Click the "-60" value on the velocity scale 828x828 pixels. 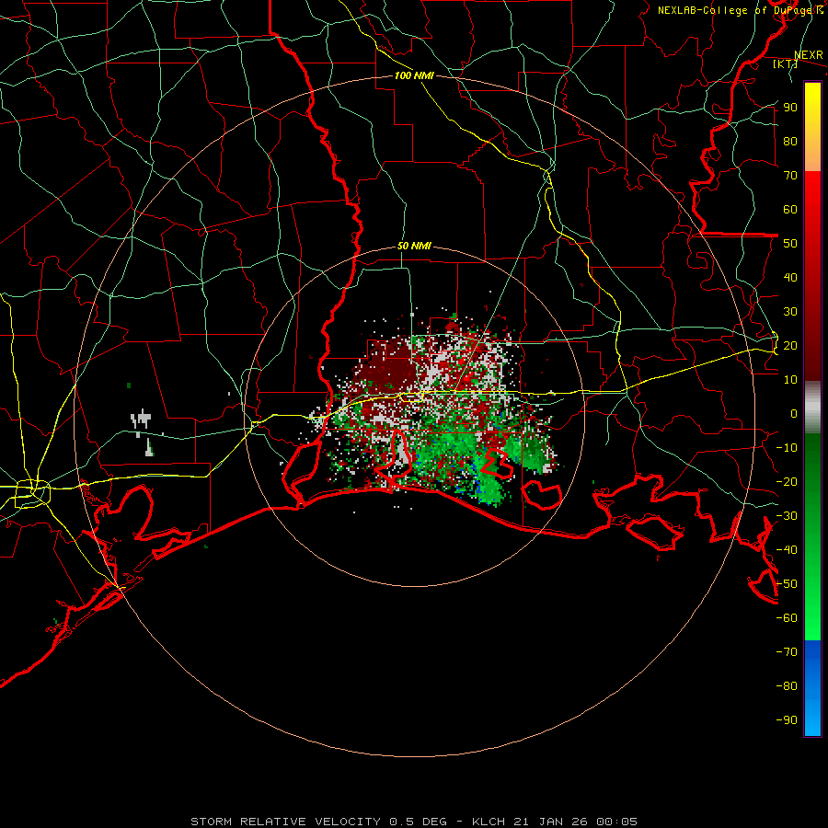point(787,618)
